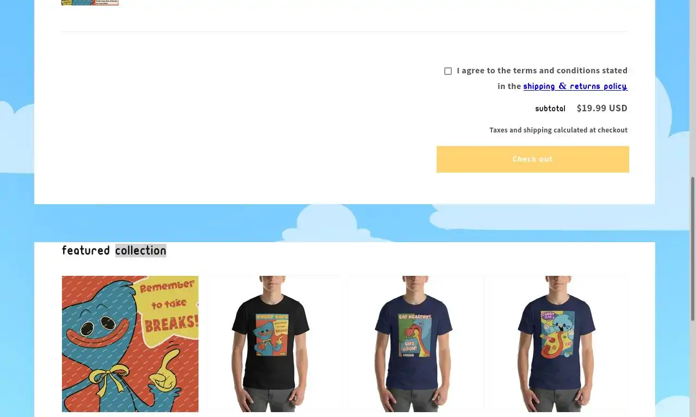Click the $19.99 USD subtotal amount
This screenshot has height=417, width=696.
tap(602, 108)
